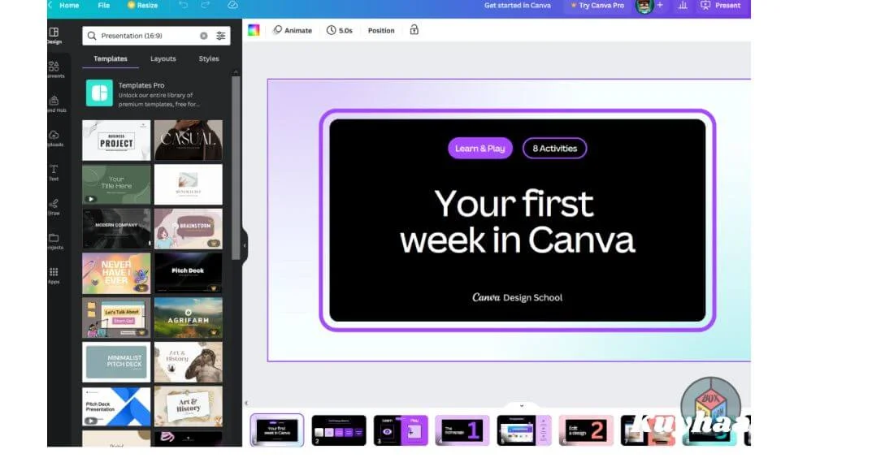
Task: Select the Art & History paper template
Action: [x=189, y=407]
